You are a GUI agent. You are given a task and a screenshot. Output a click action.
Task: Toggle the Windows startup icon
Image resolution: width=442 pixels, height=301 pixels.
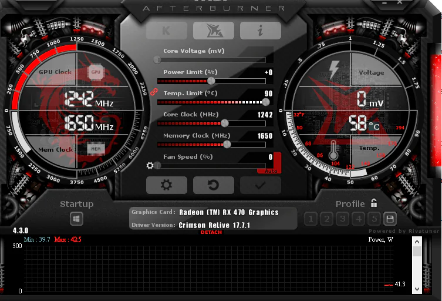click(x=76, y=219)
